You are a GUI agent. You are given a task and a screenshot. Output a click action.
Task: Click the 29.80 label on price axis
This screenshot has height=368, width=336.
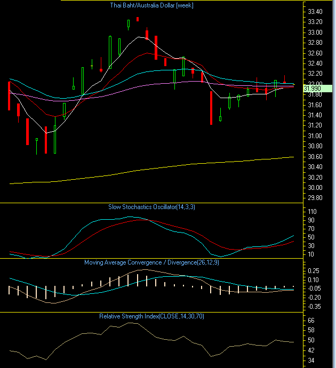click(315, 198)
